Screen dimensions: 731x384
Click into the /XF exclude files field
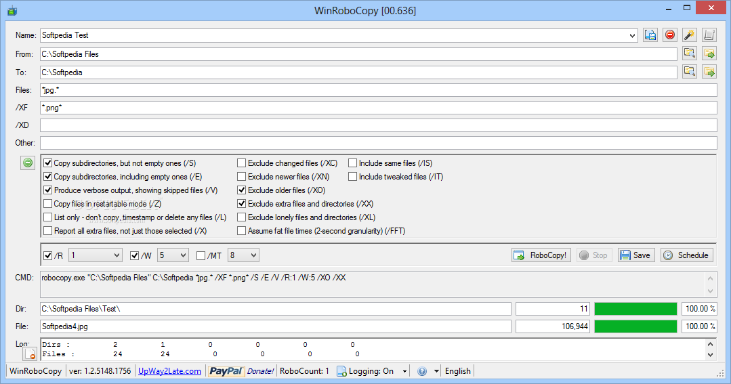pos(379,108)
